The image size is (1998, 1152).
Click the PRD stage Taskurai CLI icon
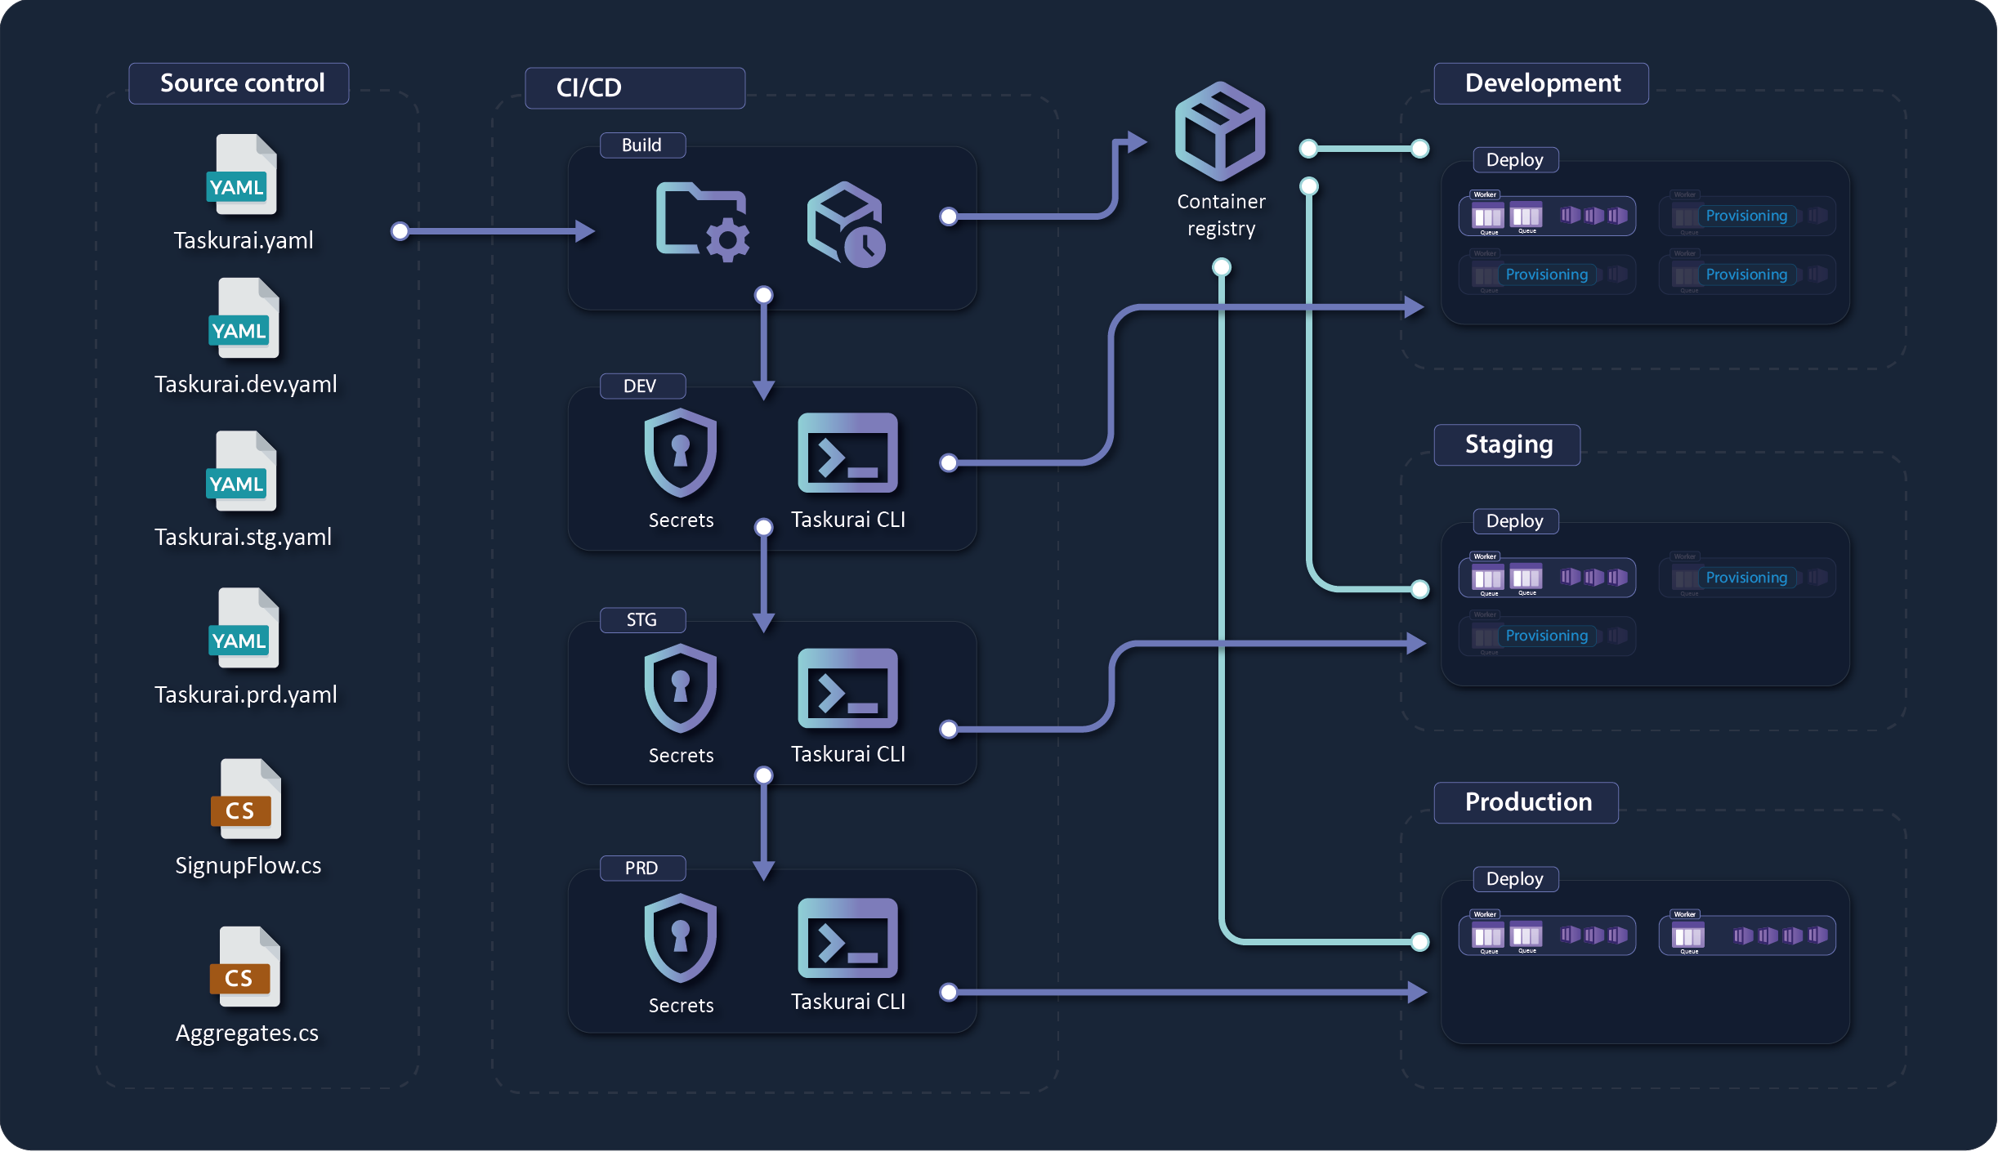(847, 938)
